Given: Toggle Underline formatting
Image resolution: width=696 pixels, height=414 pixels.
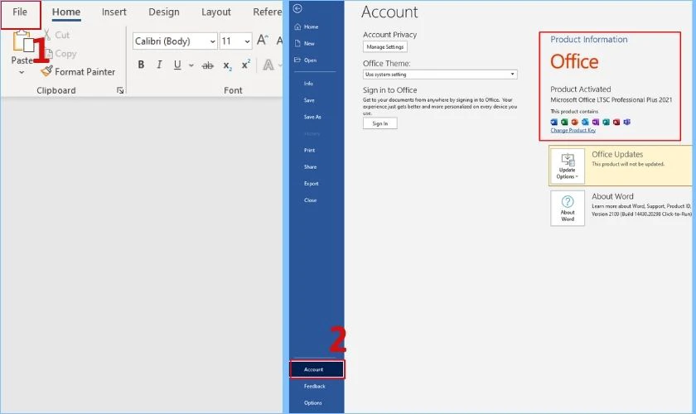Looking at the screenshot, I should [177, 65].
